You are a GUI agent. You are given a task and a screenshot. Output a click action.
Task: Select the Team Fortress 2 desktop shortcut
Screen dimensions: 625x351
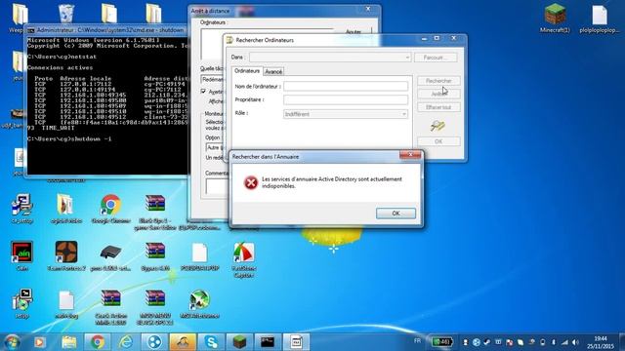pyautogui.click(x=66, y=256)
